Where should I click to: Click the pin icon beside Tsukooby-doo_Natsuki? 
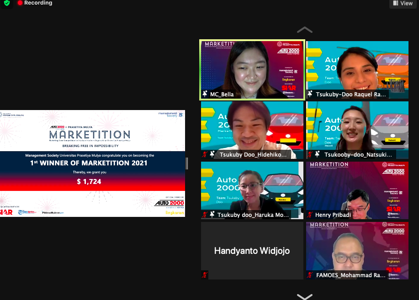[x=317, y=154]
